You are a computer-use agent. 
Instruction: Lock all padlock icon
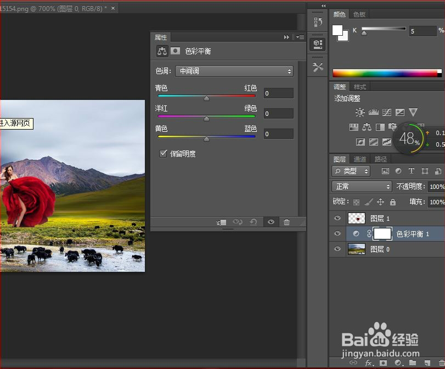point(393,202)
